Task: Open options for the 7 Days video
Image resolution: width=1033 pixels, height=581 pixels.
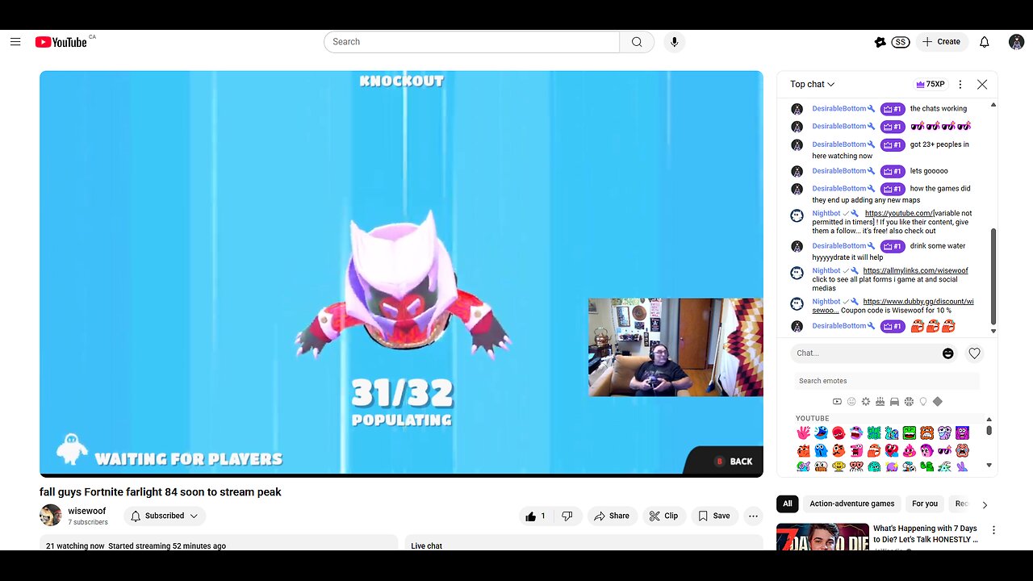Action: pos(994,530)
